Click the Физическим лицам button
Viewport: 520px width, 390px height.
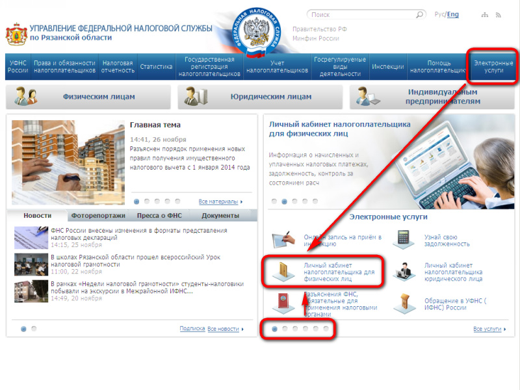click(88, 97)
